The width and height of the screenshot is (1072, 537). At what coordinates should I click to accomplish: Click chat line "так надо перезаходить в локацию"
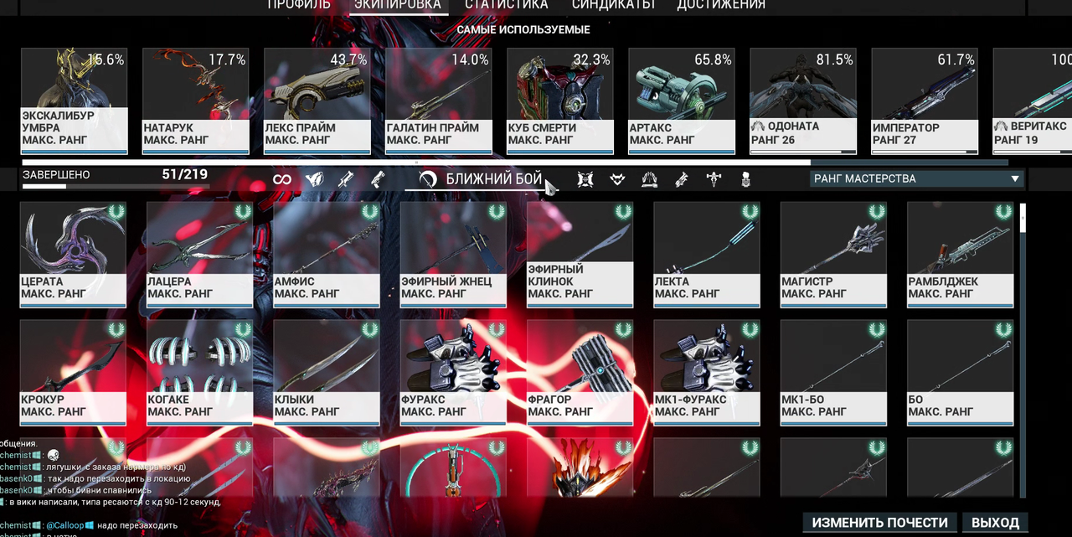[x=118, y=478]
